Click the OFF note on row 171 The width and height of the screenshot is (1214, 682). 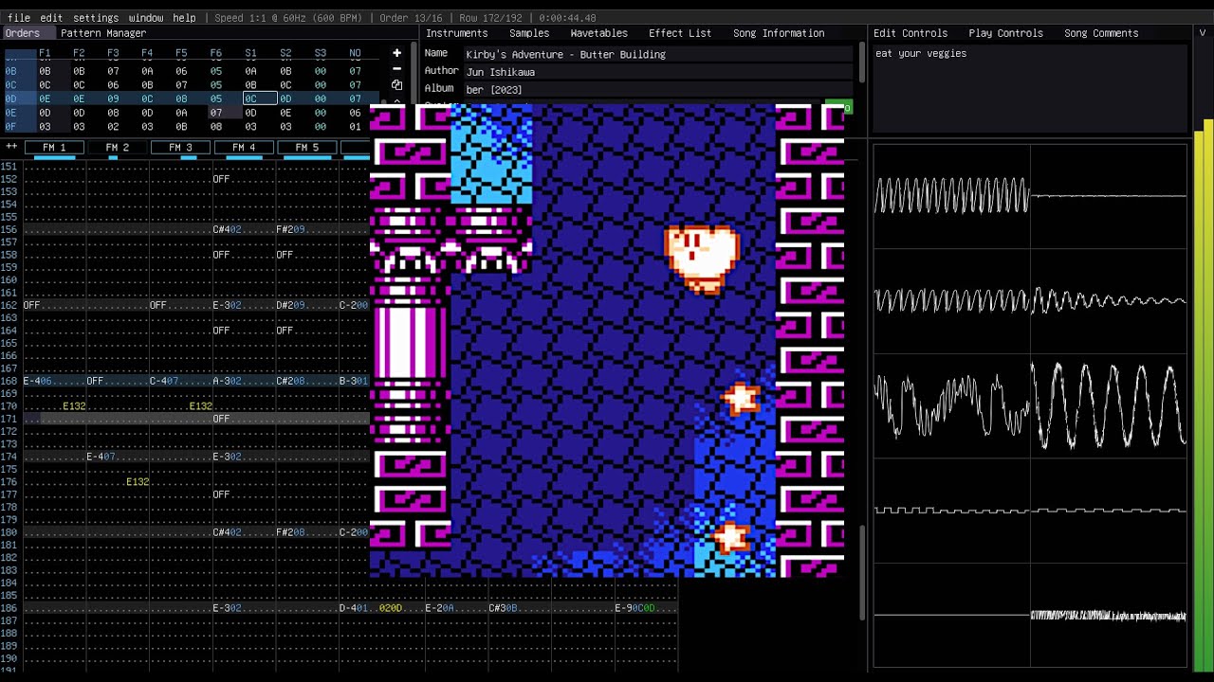[221, 419]
